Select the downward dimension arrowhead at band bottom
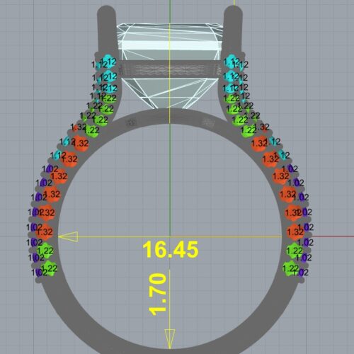The image size is (354, 354). [170, 339]
